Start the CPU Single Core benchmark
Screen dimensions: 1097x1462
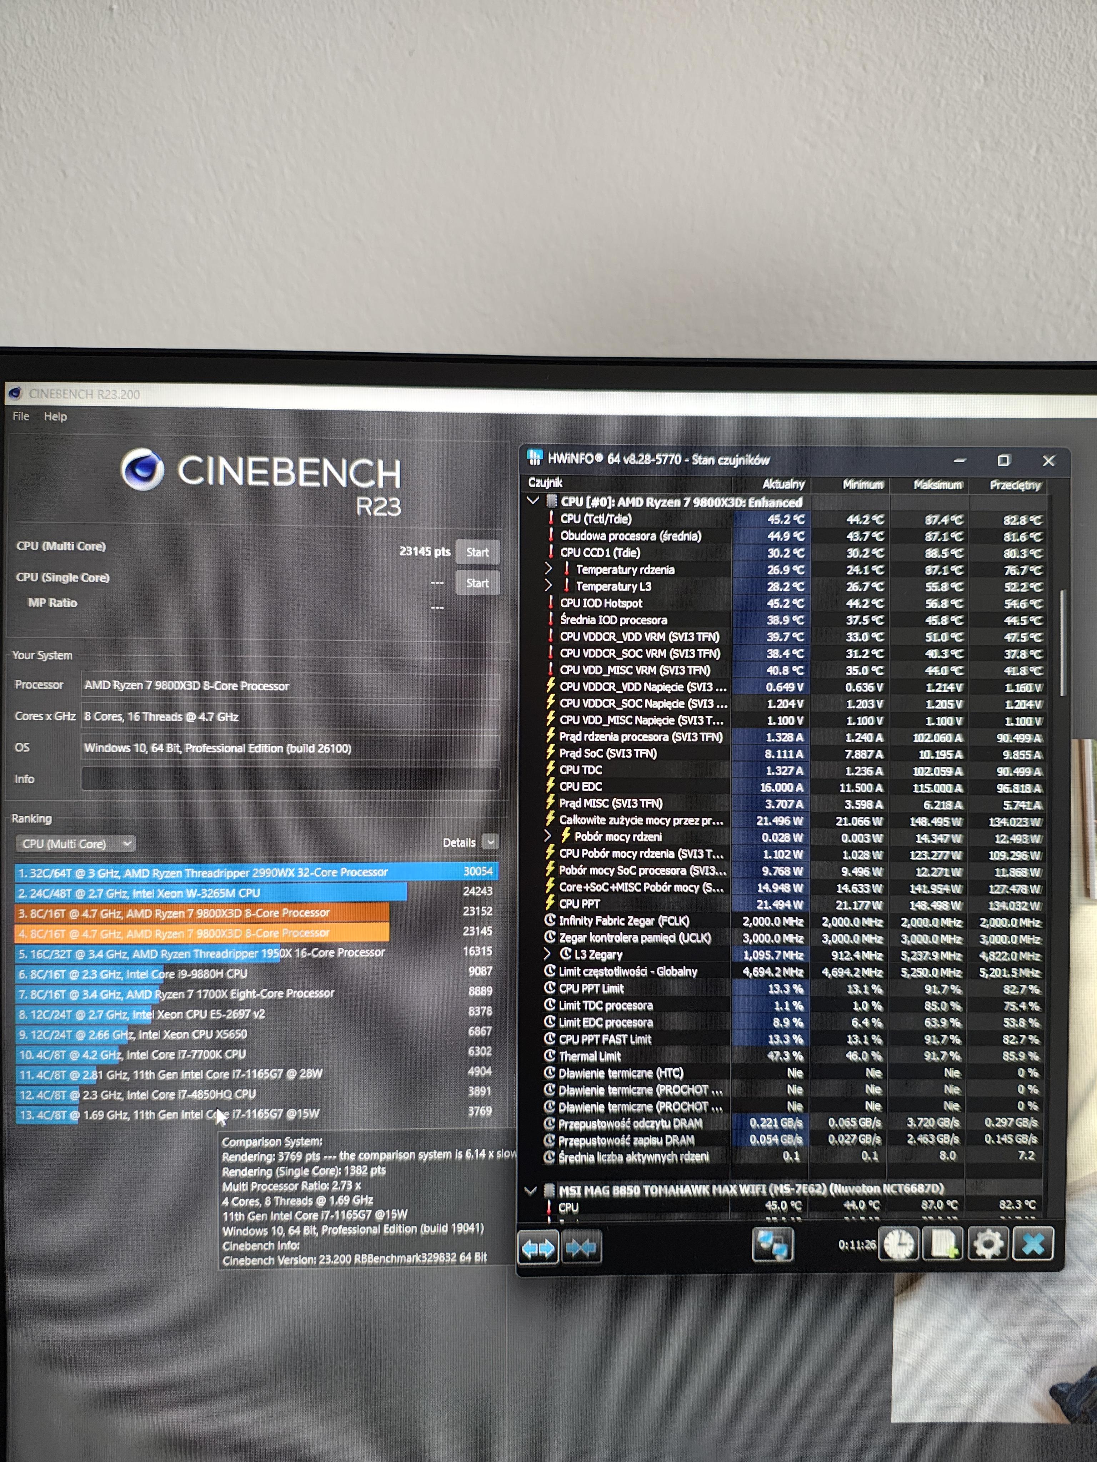[477, 583]
